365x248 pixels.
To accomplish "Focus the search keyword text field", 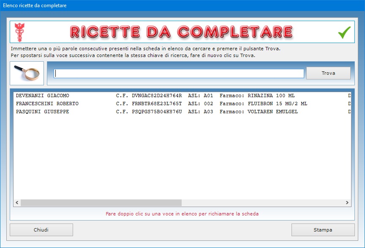I will 179,74.
